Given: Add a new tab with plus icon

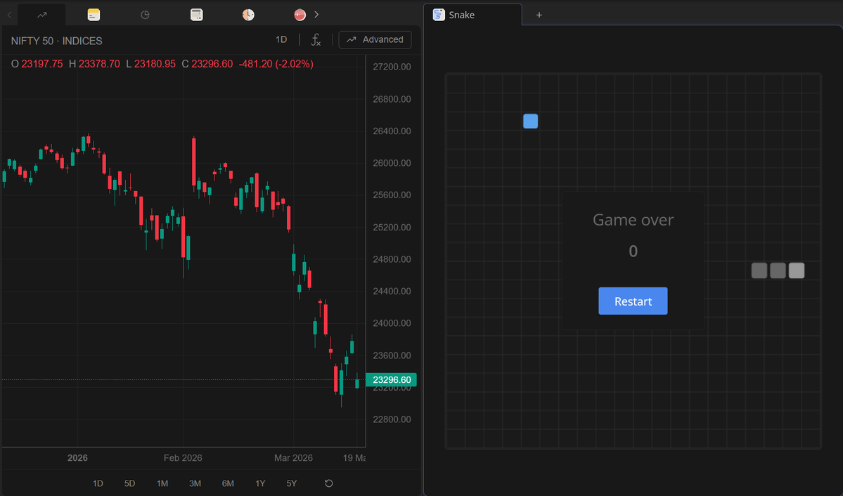Looking at the screenshot, I should click(539, 15).
